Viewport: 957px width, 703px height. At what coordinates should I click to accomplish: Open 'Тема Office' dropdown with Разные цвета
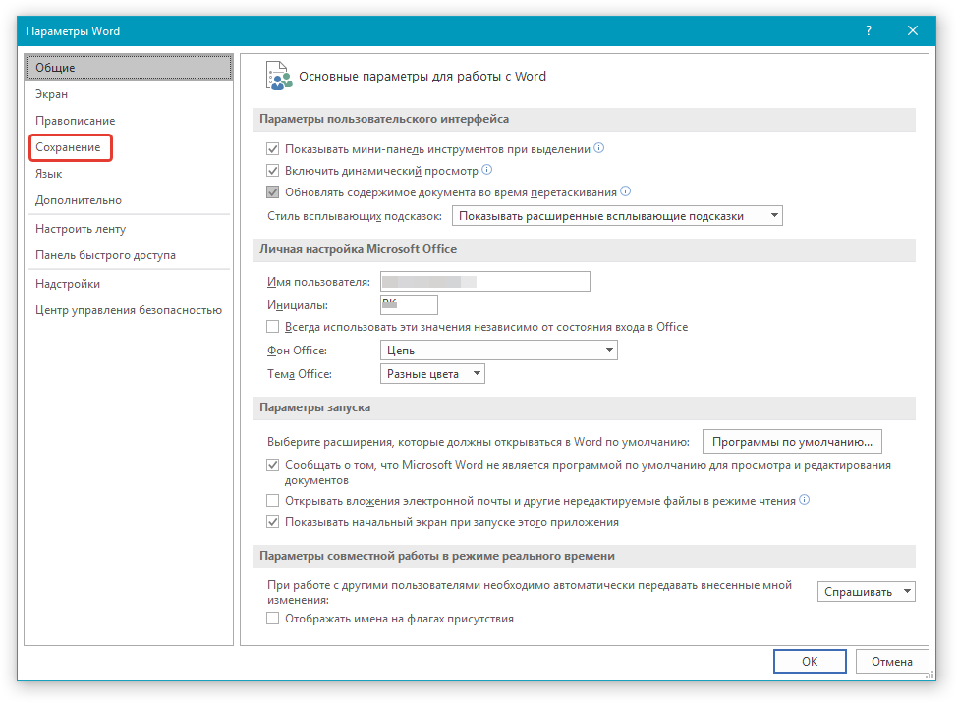coord(432,374)
